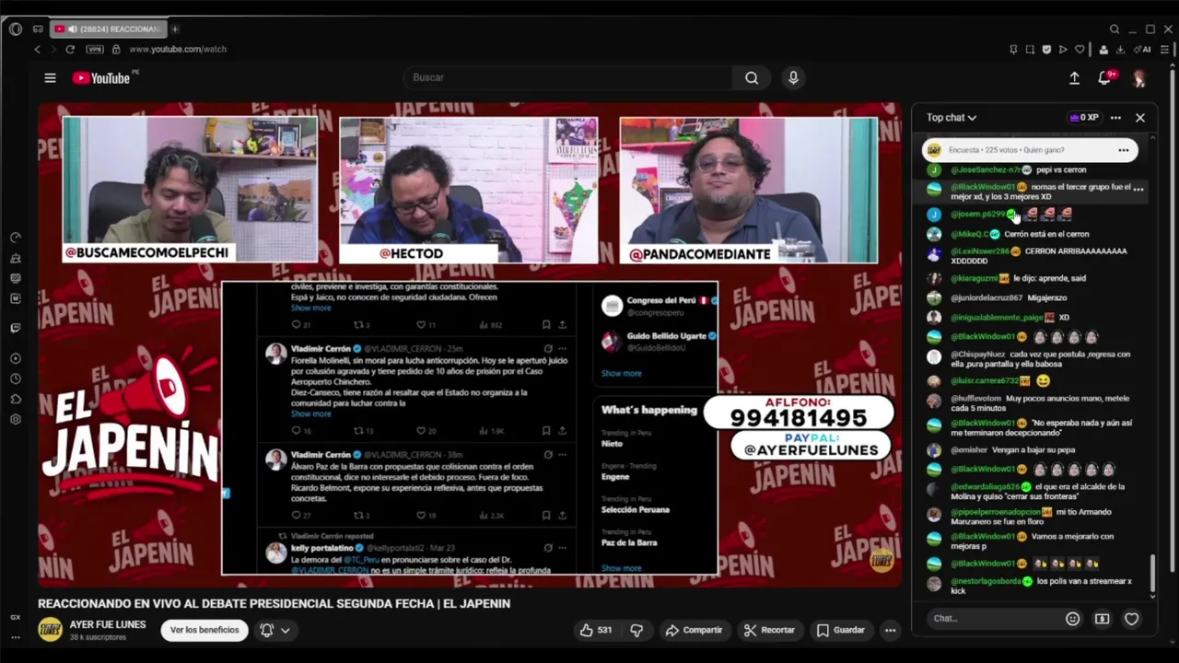The width and height of the screenshot is (1179, 663).
Task: Open browser profile icon in toolbar
Action: coord(1103,50)
